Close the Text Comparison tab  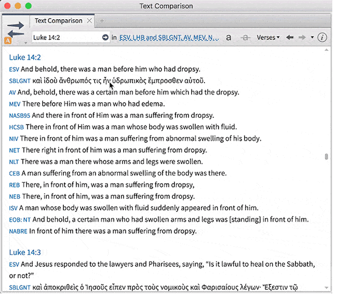pos(90,21)
